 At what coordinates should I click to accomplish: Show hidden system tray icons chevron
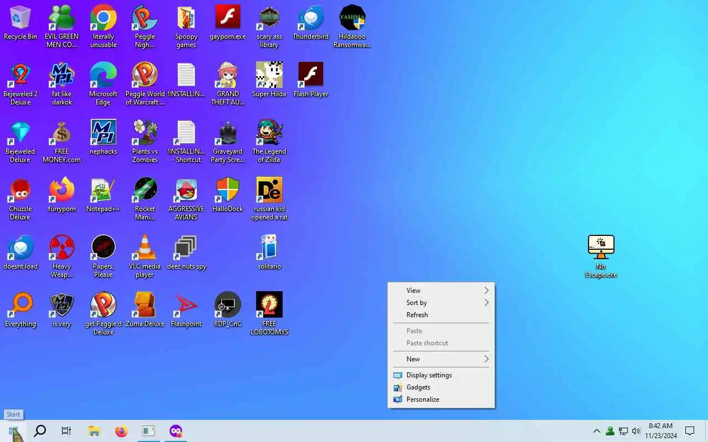click(596, 431)
